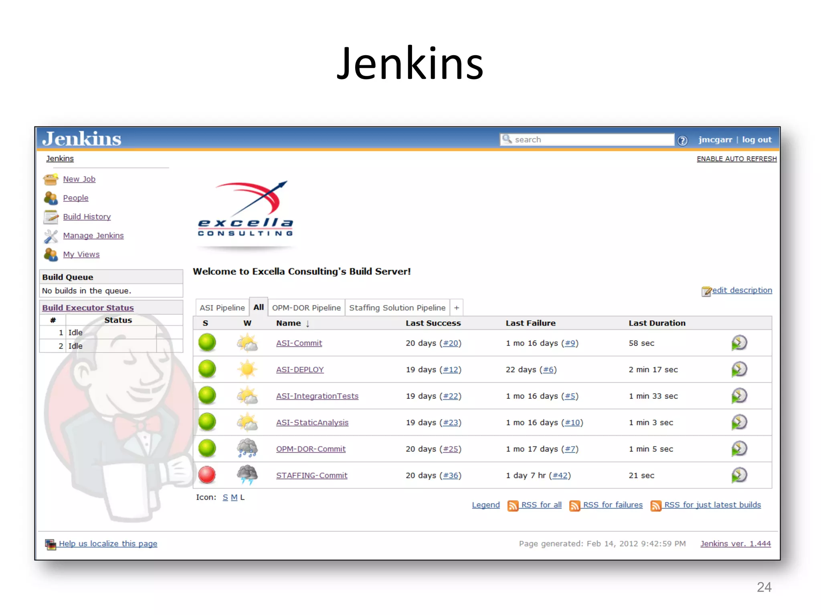Click the sunny weather icon for ASI-DEPLOY

[247, 369]
